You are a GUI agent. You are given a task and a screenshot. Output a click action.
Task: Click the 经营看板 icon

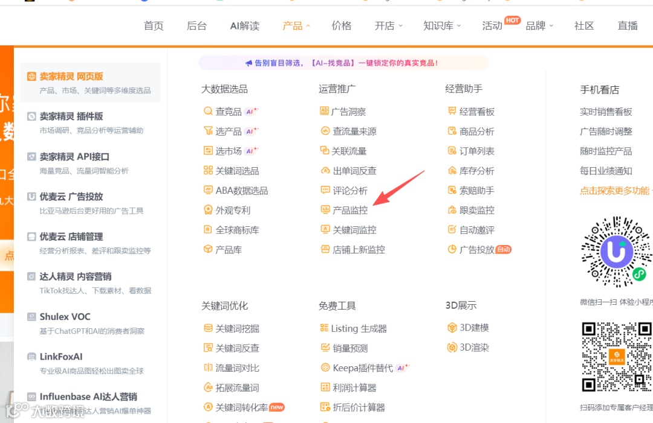[452, 111]
